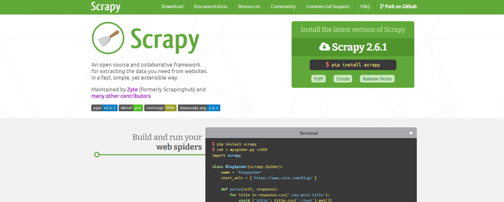Click the Scrapy logo in the top bar

click(106, 7)
